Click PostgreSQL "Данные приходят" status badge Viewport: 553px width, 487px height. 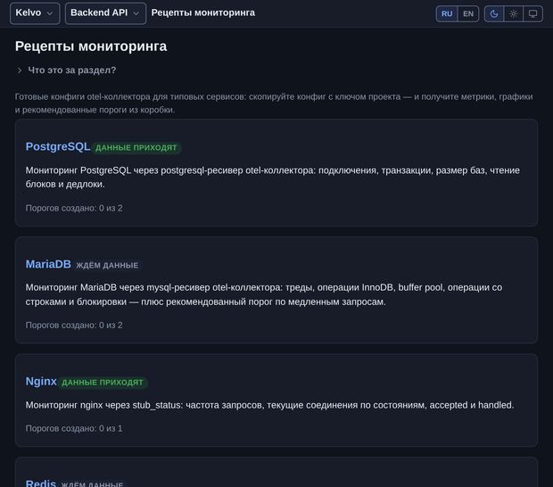click(x=136, y=147)
